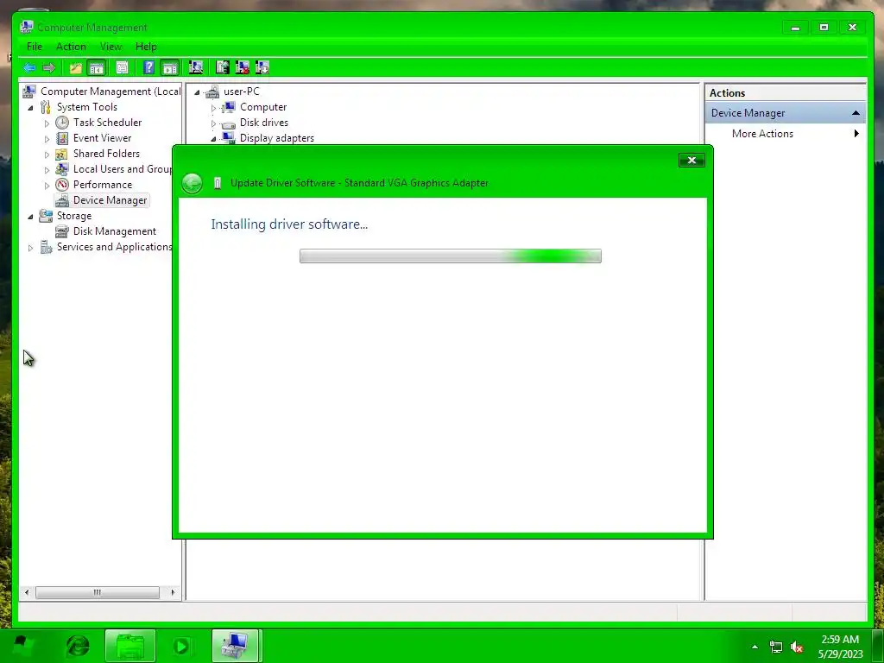Expand Local Users and Groups node

47,170
